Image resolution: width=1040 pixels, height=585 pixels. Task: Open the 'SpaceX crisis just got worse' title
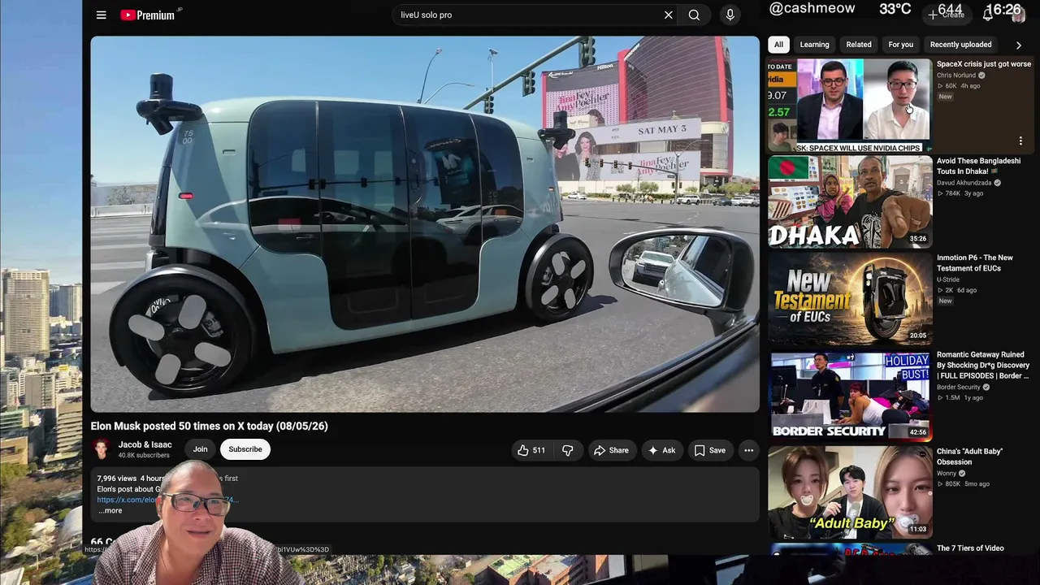tap(983, 64)
